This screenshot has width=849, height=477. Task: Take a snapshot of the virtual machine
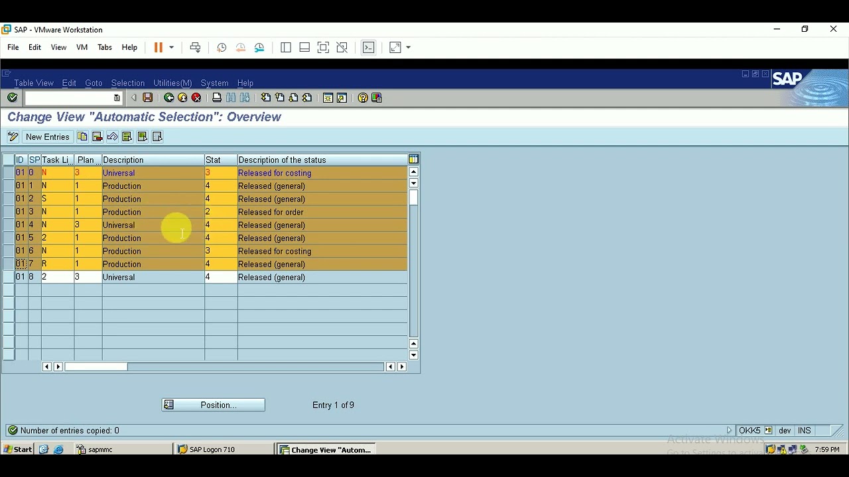222,48
